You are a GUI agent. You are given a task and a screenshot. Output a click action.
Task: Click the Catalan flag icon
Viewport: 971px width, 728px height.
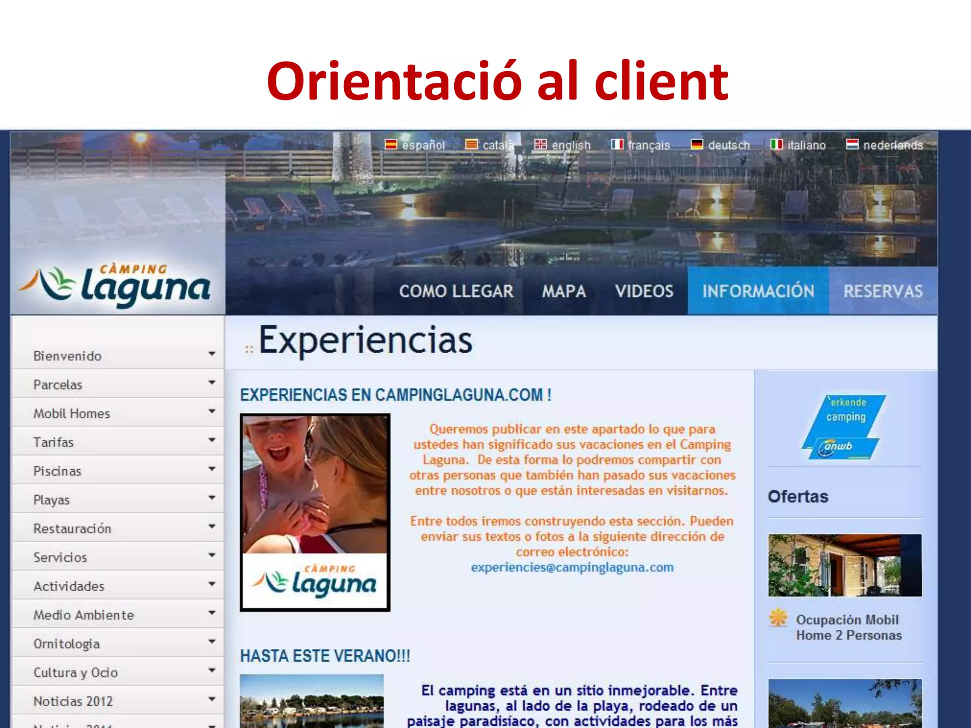[471, 144]
